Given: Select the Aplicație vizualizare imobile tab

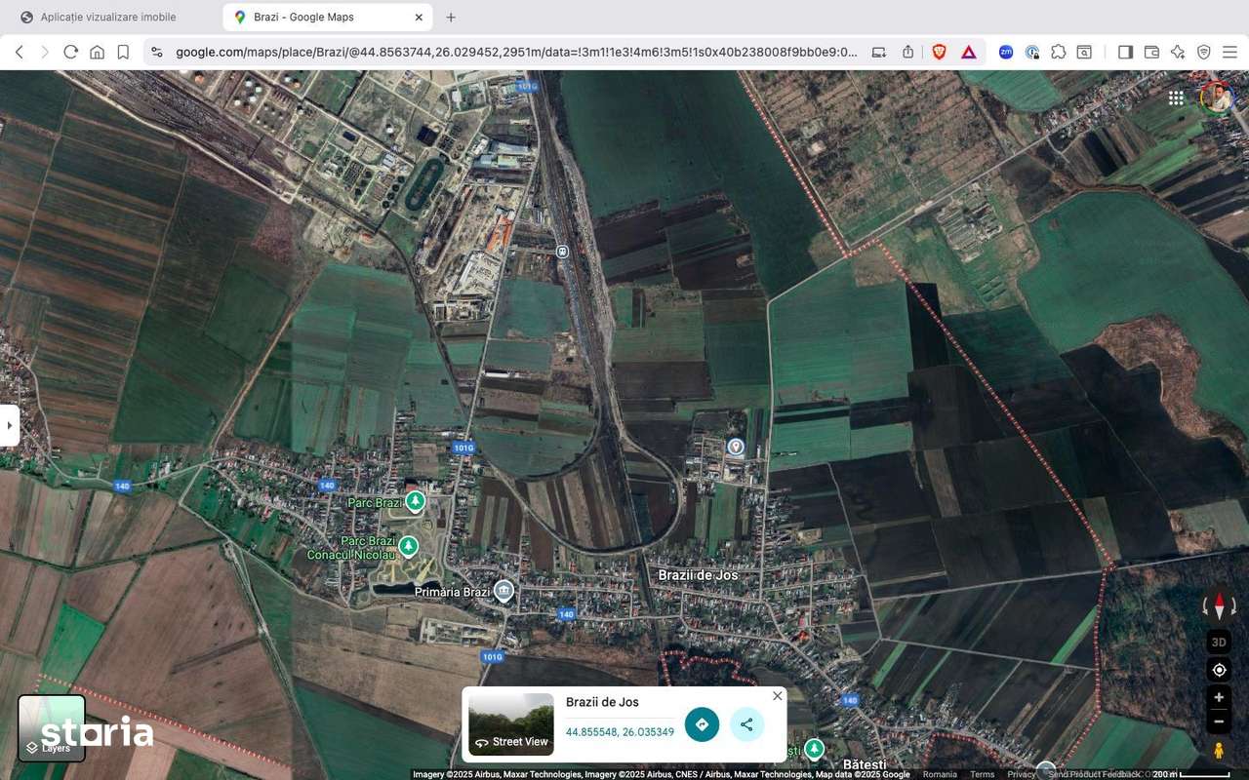Looking at the screenshot, I should 107,17.
